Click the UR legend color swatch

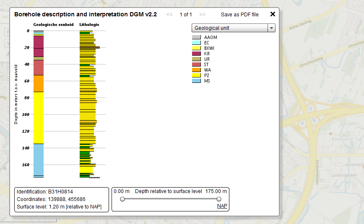(x=197, y=59)
